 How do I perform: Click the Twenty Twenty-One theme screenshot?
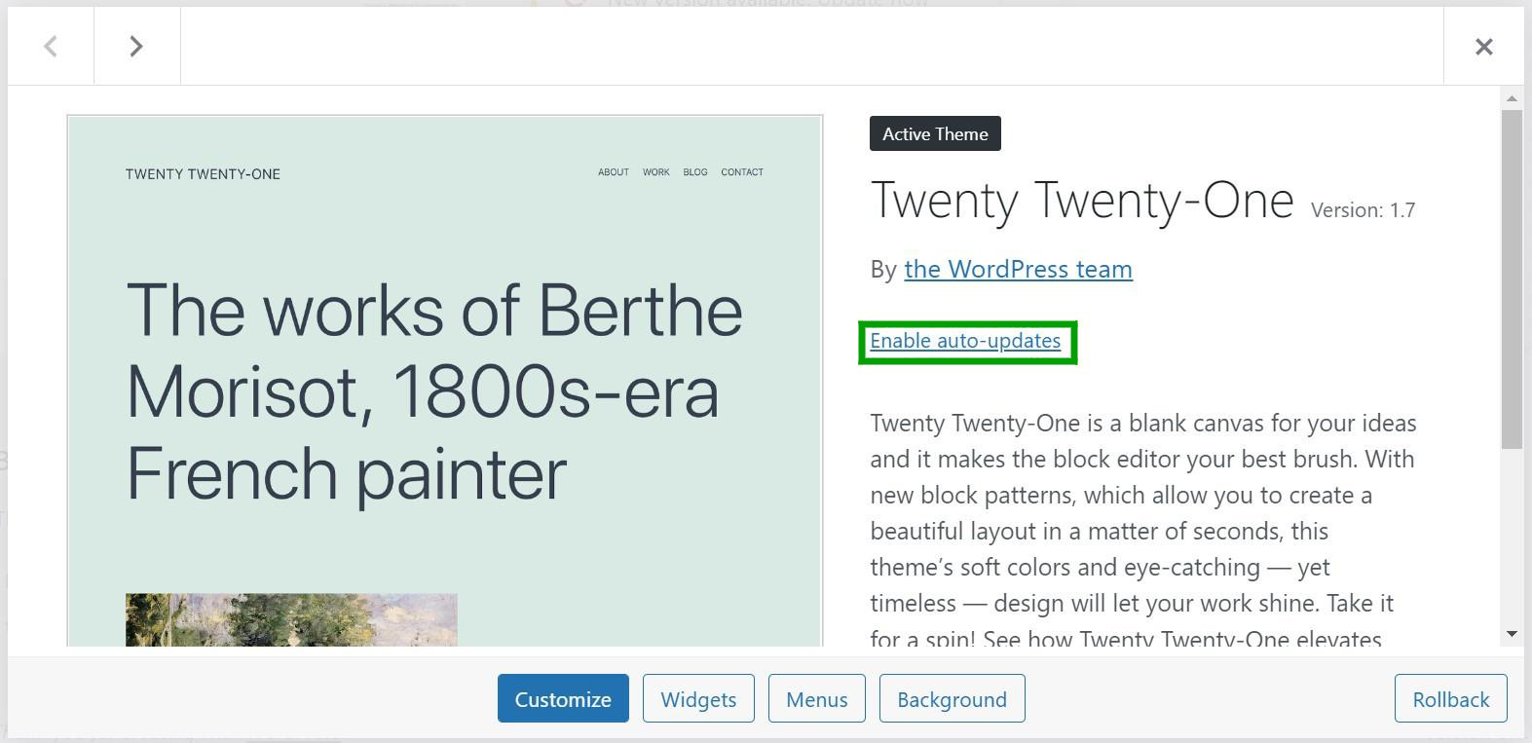tap(445, 381)
